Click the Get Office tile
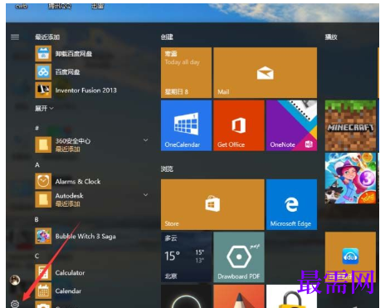This screenshot has height=308, width=390. click(x=239, y=125)
